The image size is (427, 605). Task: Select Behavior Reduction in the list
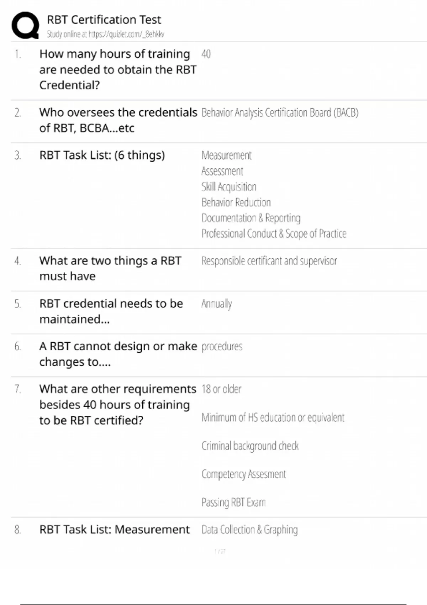pos(236,202)
